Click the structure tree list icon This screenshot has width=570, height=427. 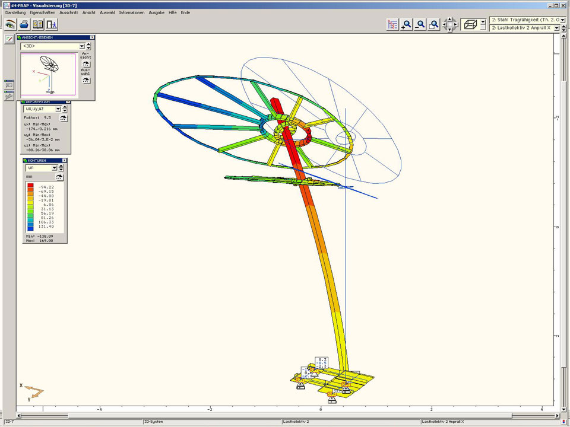[x=392, y=24]
